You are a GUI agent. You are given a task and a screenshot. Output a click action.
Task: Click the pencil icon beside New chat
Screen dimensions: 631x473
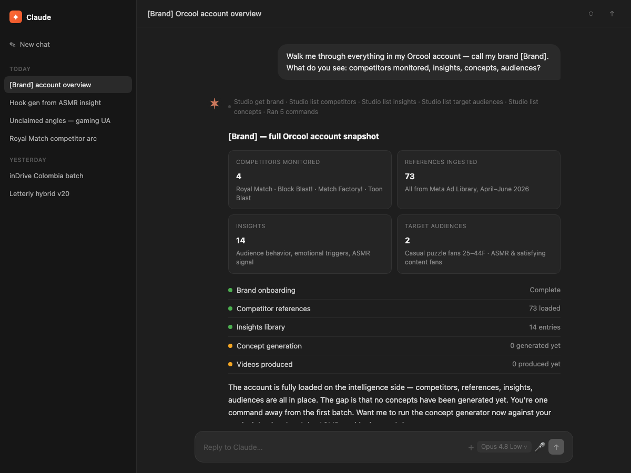13,45
